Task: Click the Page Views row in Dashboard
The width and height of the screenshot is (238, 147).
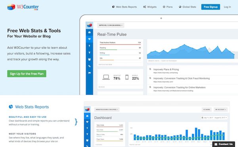Action: pyautogui.click(x=110, y=139)
